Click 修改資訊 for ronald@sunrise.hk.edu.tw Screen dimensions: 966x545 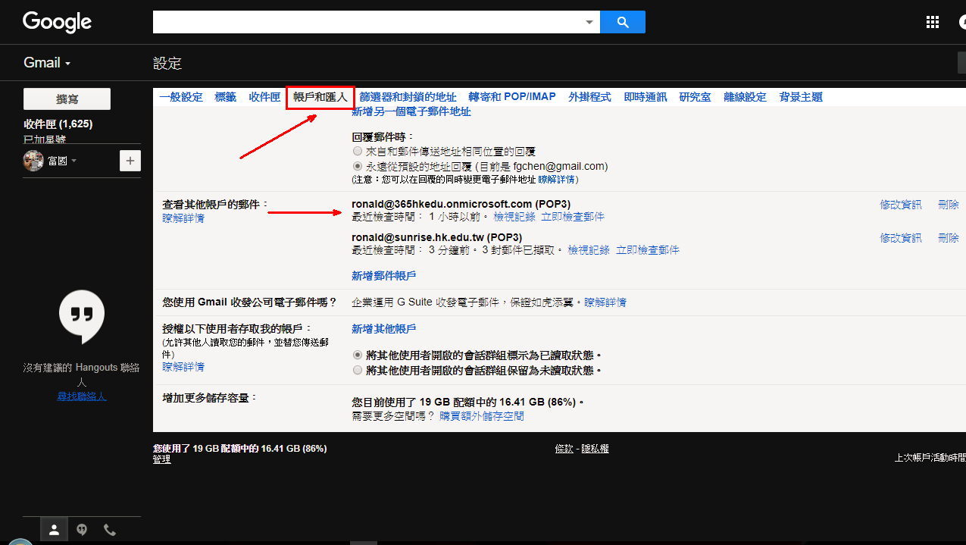[901, 238]
